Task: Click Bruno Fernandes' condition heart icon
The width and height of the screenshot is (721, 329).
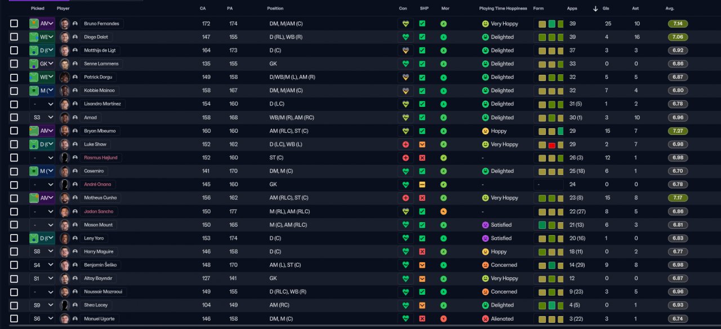Action: coord(405,24)
